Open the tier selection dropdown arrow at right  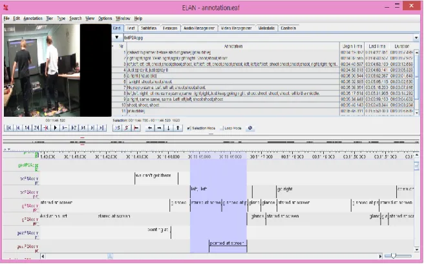click(x=416, y=37)
